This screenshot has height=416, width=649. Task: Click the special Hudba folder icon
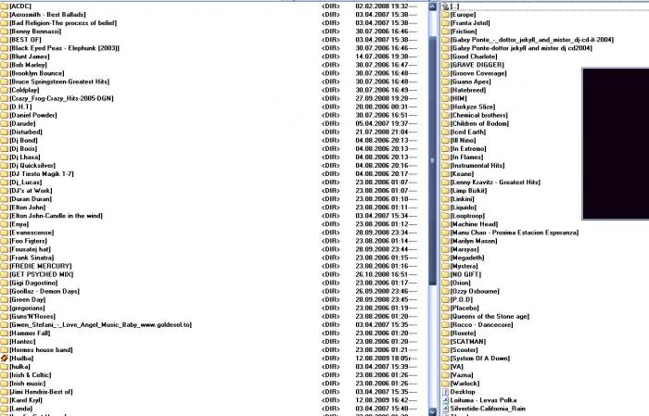point(5,358)
